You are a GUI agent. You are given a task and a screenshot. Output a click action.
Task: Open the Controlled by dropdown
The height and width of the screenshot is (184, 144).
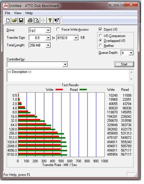(65, 64)
